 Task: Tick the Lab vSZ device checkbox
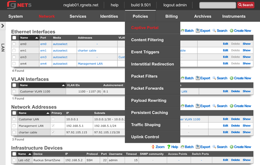pos(14,160)
